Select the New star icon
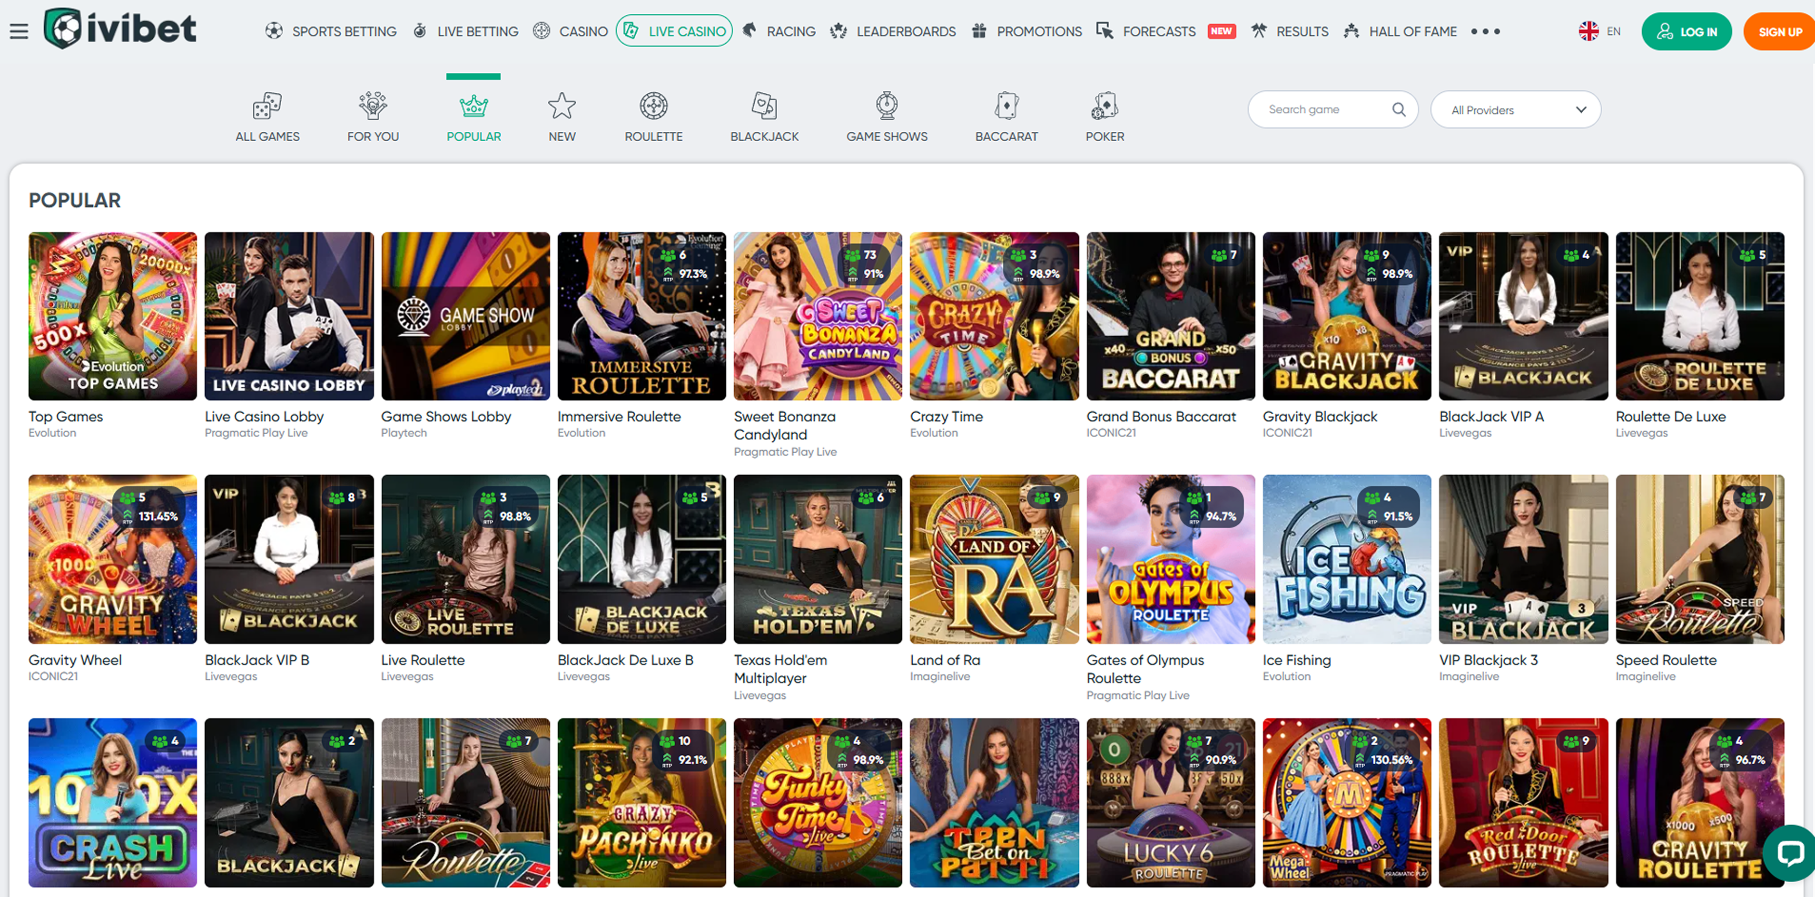 562,107
